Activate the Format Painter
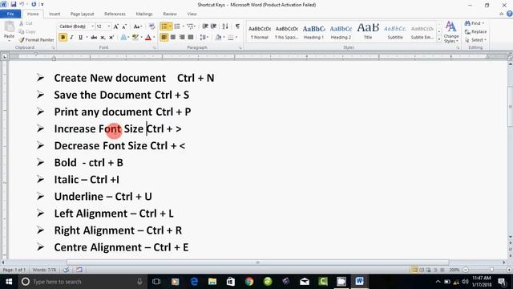 pos(36,40)
